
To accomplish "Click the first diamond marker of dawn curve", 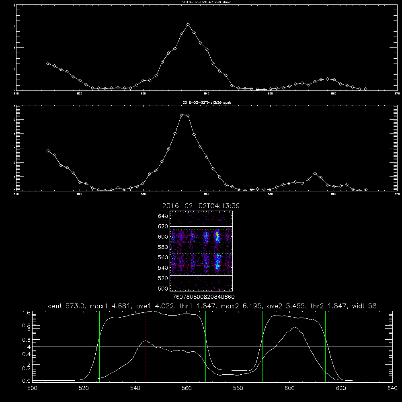I will [x=48, y=63].
